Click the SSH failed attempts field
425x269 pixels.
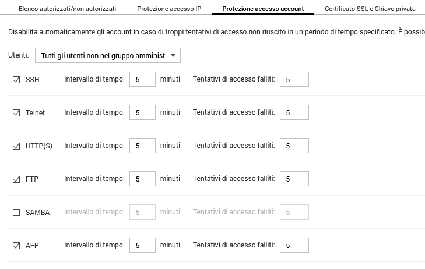pyautogui.click(x=294, y=79)
